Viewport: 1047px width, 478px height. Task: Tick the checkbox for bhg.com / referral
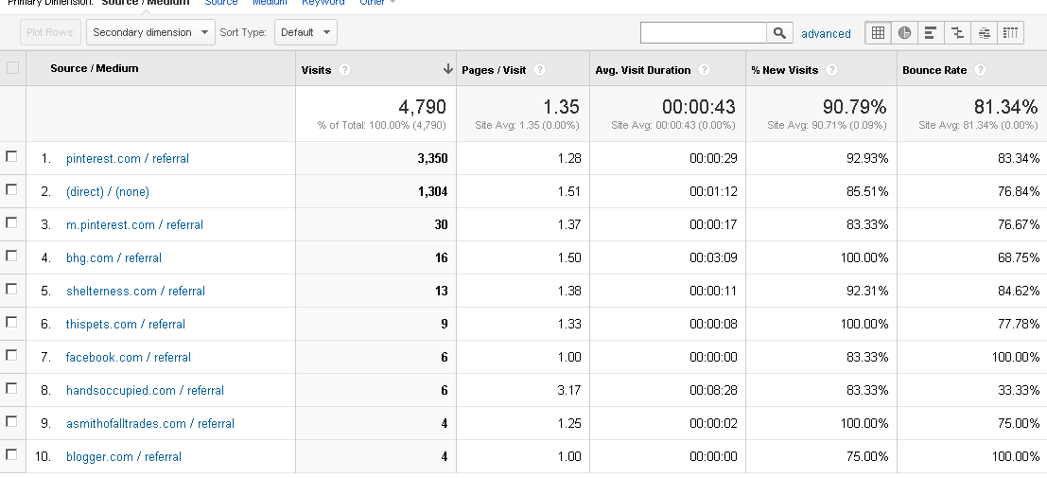click(x=12, y=257)
